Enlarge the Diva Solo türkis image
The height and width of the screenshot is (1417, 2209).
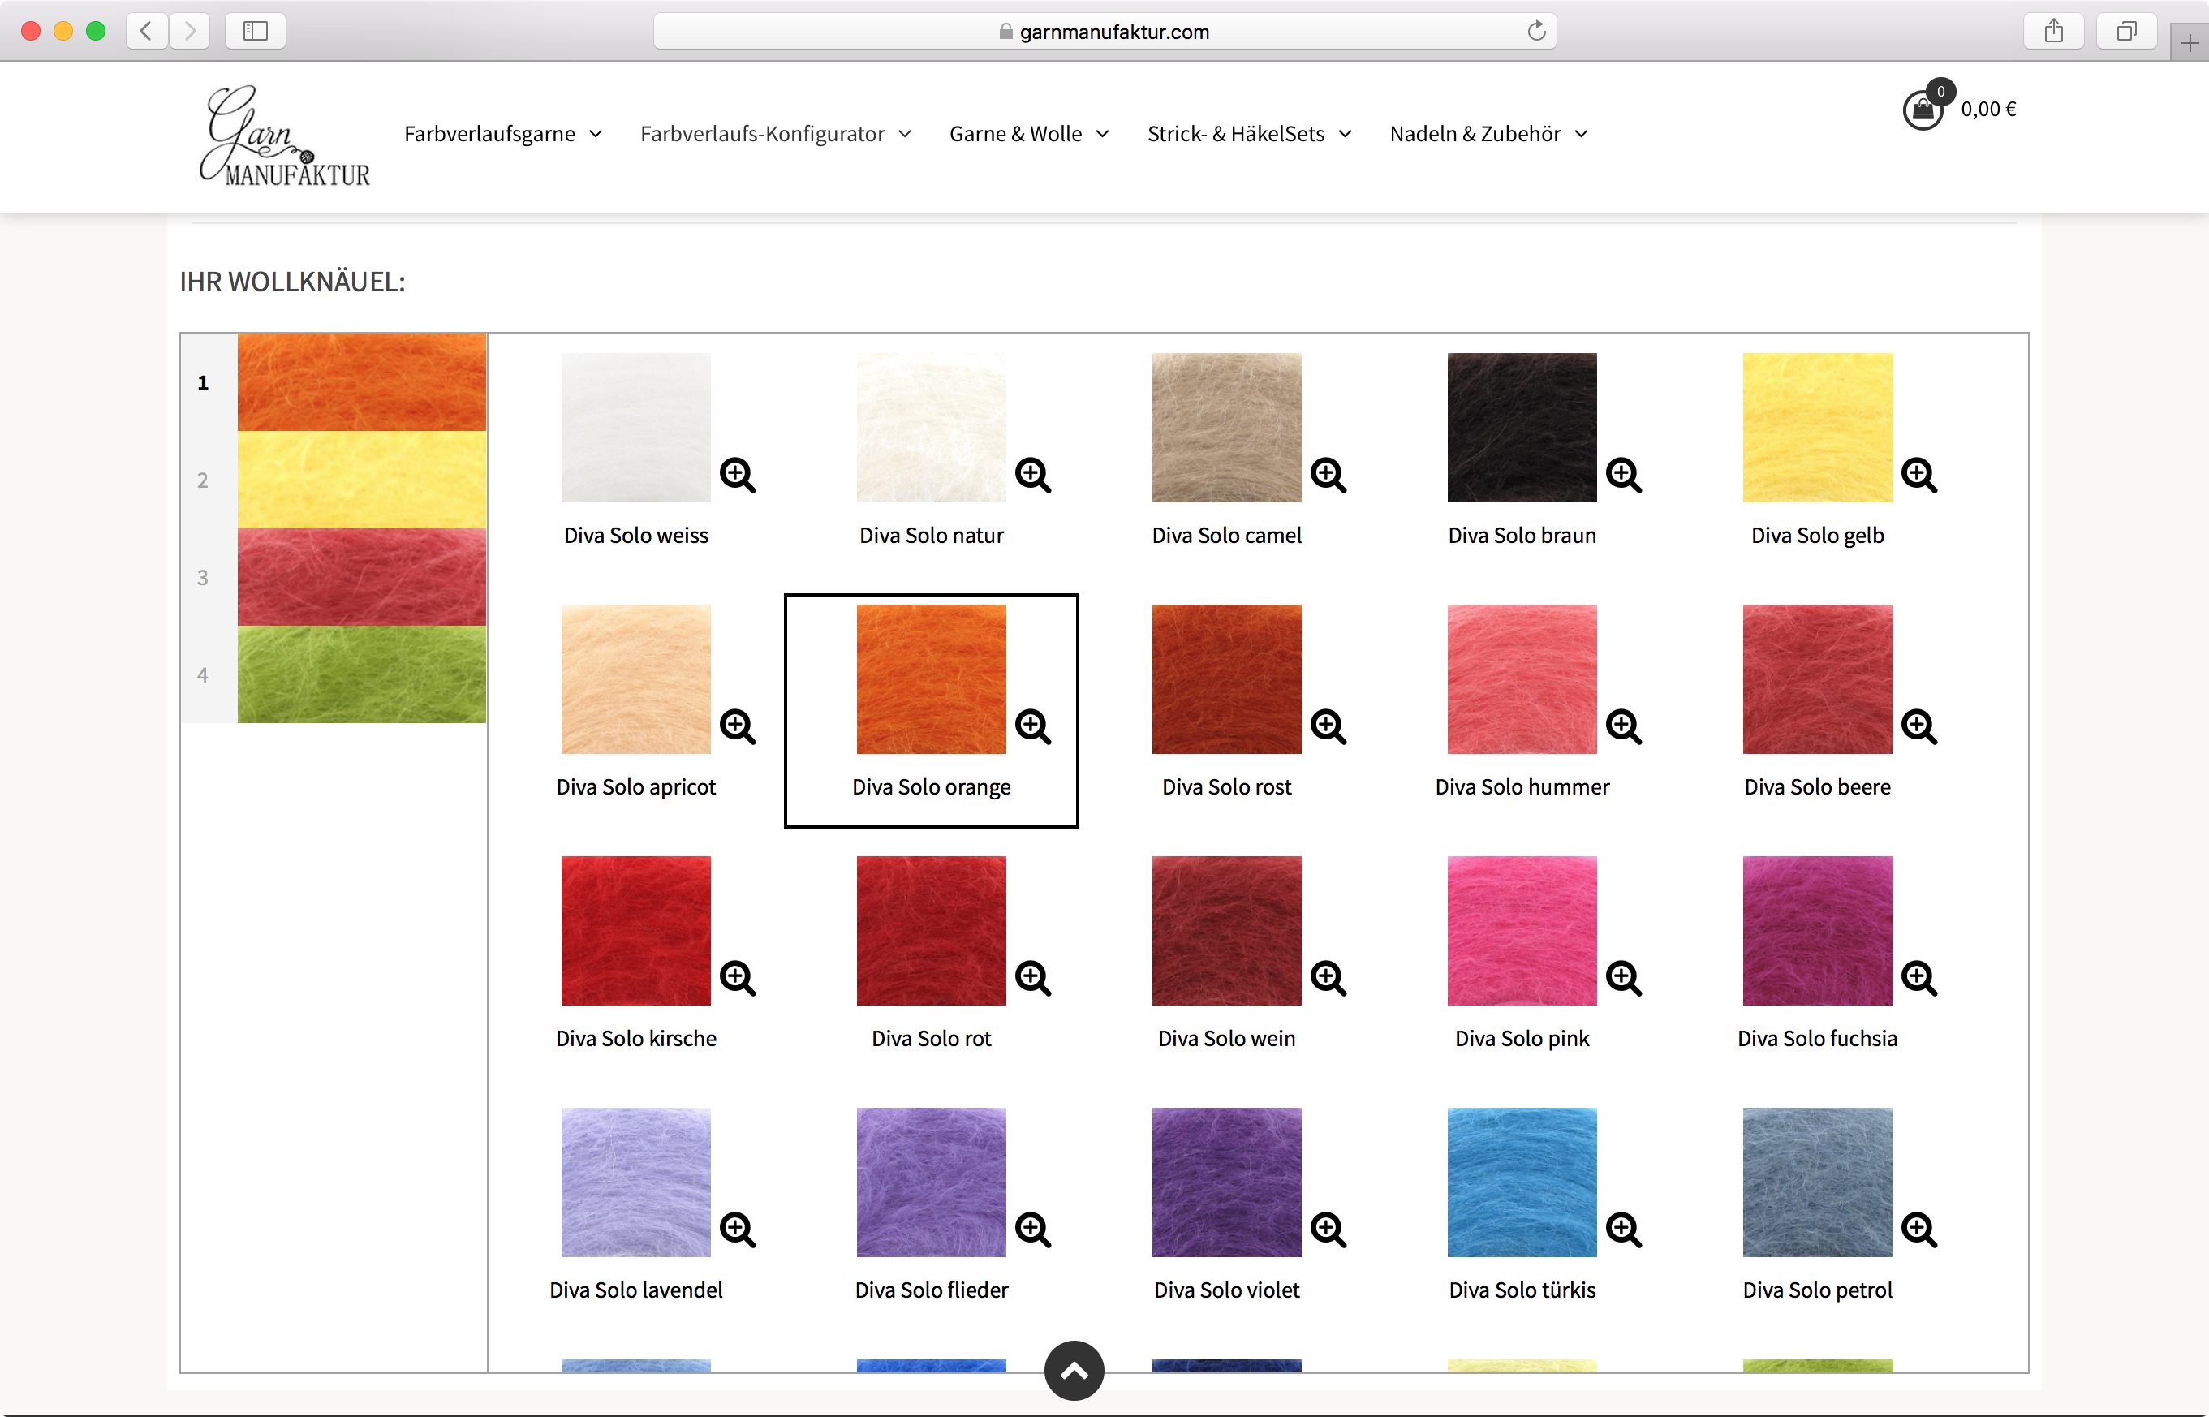(x=1623, y=1230)
